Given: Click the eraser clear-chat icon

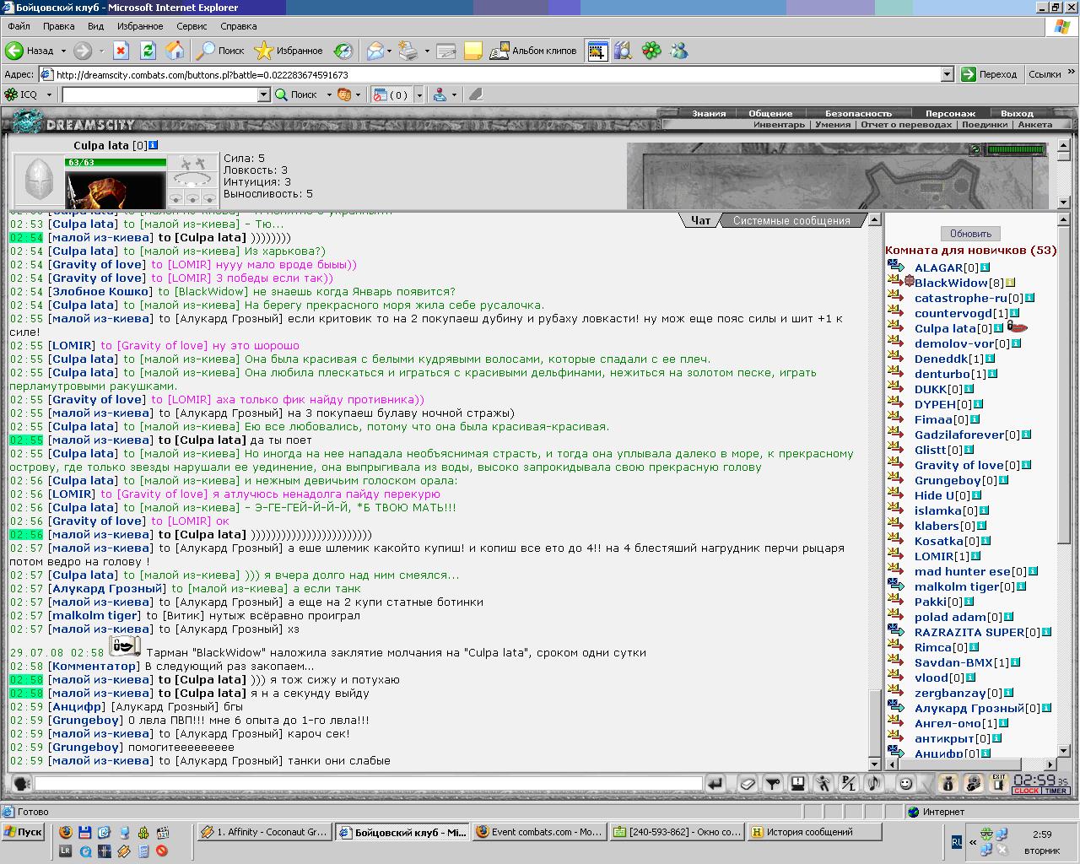Looking at the screenshot, I should coord(748,784).
